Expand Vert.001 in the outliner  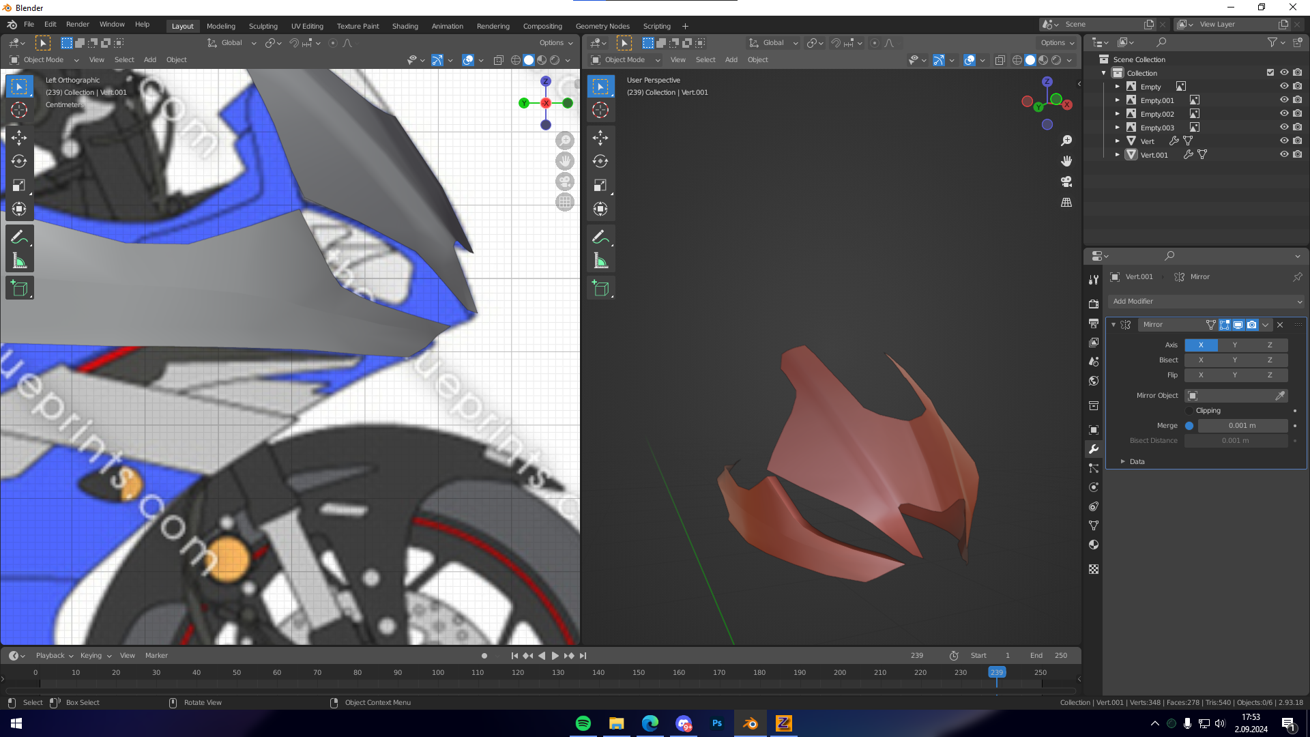tap(1118, 155)
